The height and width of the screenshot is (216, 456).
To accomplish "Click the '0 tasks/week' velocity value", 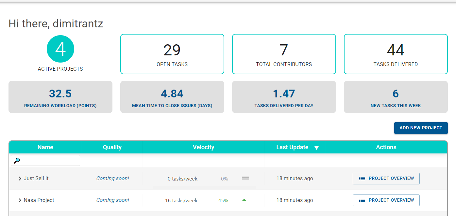I will 183,179.
